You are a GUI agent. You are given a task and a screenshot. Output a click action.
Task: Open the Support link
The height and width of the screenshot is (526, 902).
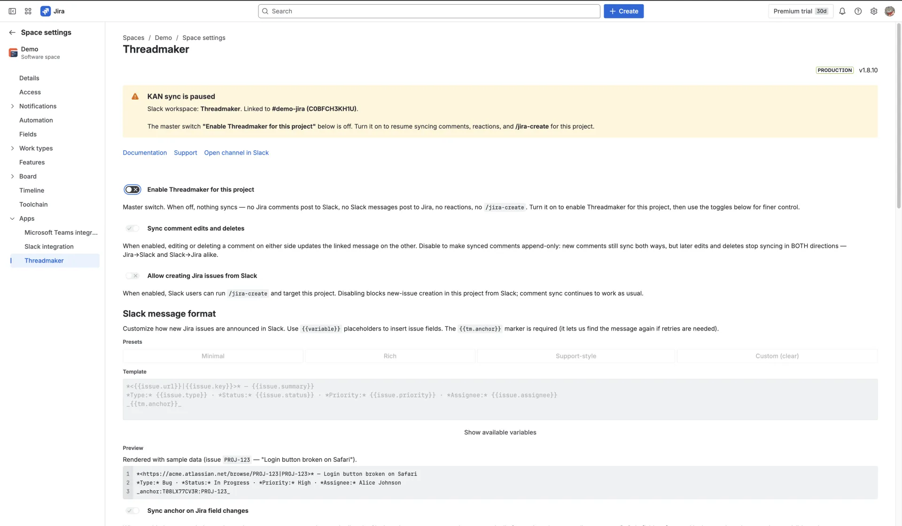(x=186, y=153)
